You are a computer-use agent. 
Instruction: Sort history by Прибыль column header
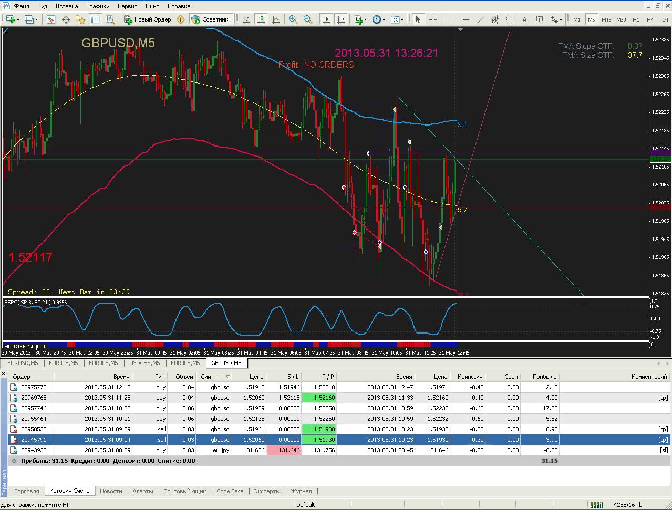tap(545, 377)
